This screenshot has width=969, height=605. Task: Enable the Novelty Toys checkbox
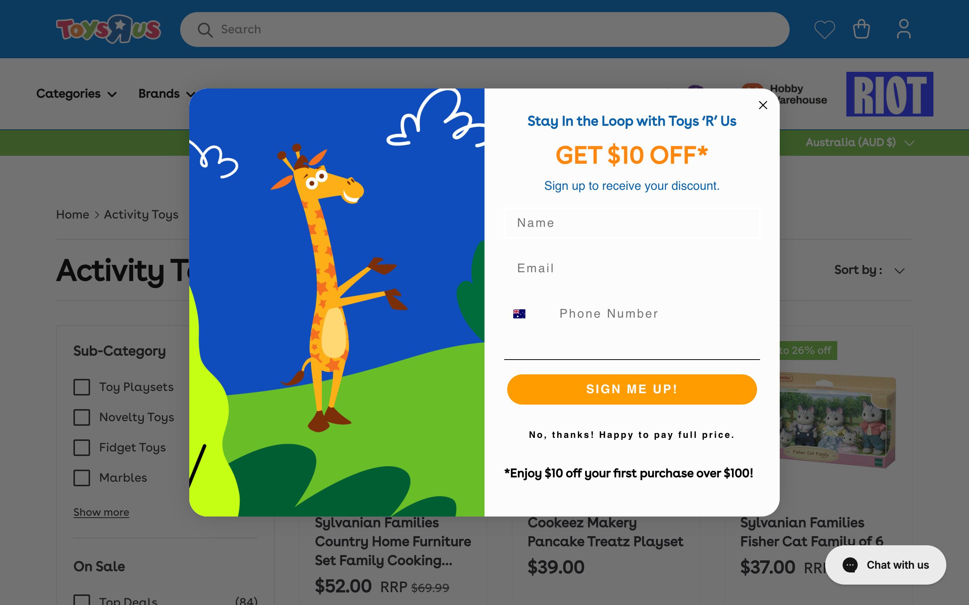point(82,417)
